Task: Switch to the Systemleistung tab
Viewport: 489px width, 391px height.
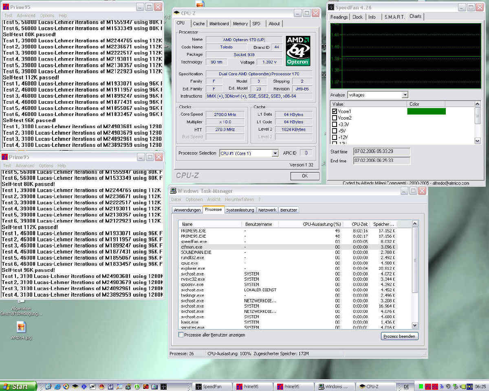Action: (x=240, y=210)
